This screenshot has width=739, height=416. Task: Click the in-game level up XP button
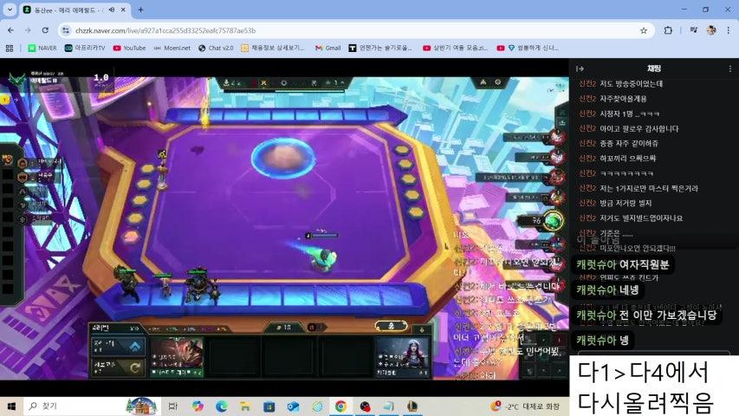(118, 347)
